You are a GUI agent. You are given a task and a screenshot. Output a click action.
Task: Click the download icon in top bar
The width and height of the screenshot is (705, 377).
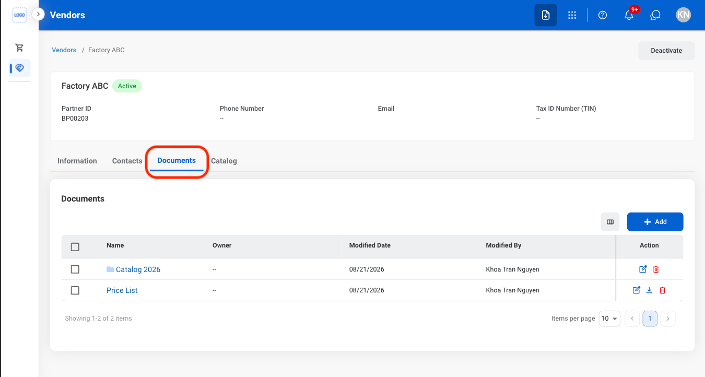click(546, 15)
